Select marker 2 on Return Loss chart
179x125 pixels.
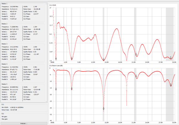tap(72, 89)
